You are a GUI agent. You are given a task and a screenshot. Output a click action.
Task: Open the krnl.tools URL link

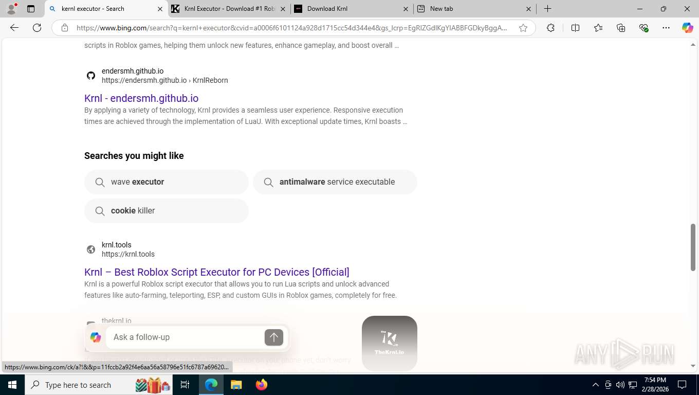(x=128, y=254)
